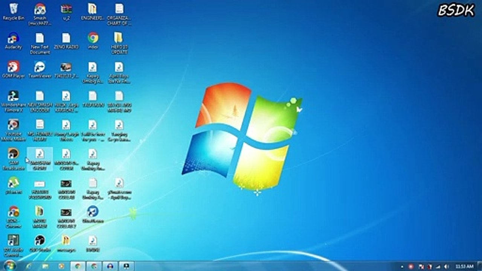
Task: Select the Audacity shortcut icon
Action: coord(13,41)
